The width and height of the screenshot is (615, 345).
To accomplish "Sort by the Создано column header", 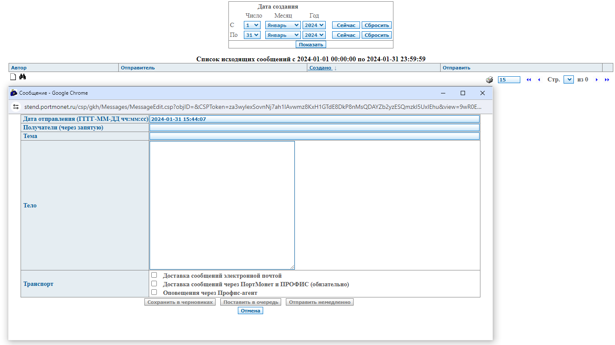I will tap(320, 68).
